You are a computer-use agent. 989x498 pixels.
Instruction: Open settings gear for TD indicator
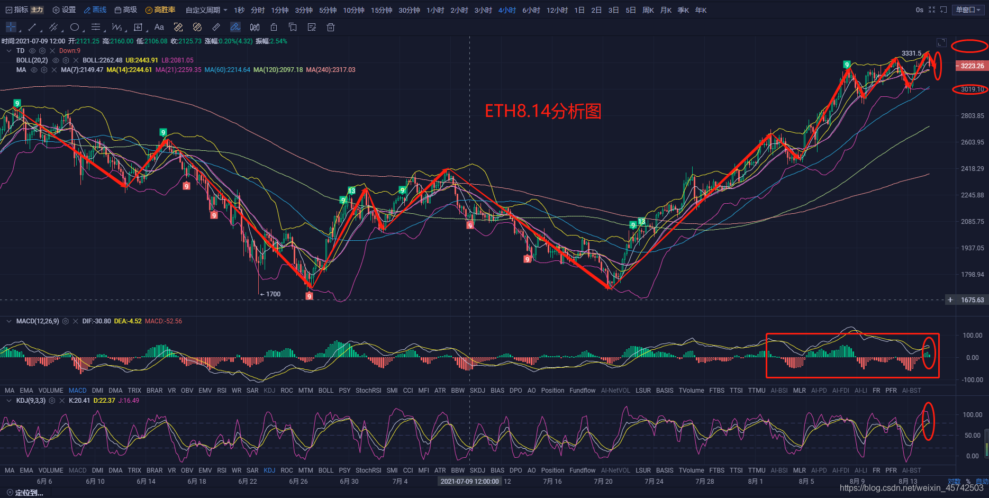tap(42, 51)
